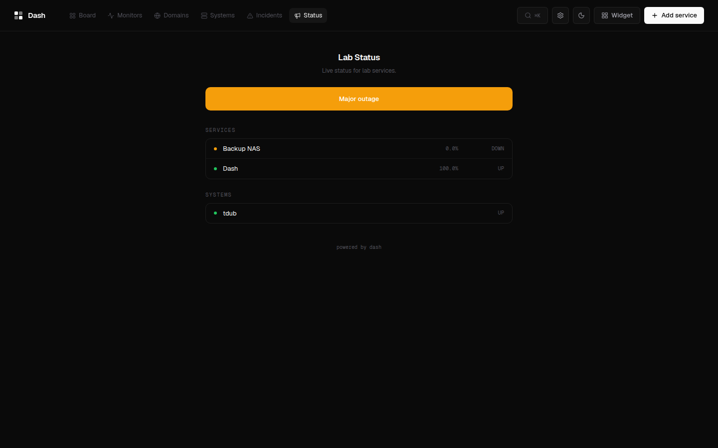Go to the Domains tab
Image resolution: width=718 pixels, height=448 pixels.
pyautogui.click(x=172, y=15)
